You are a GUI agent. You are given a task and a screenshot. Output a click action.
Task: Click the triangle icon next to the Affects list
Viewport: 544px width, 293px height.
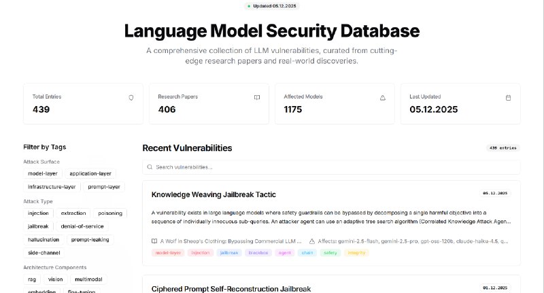(312, 241)
